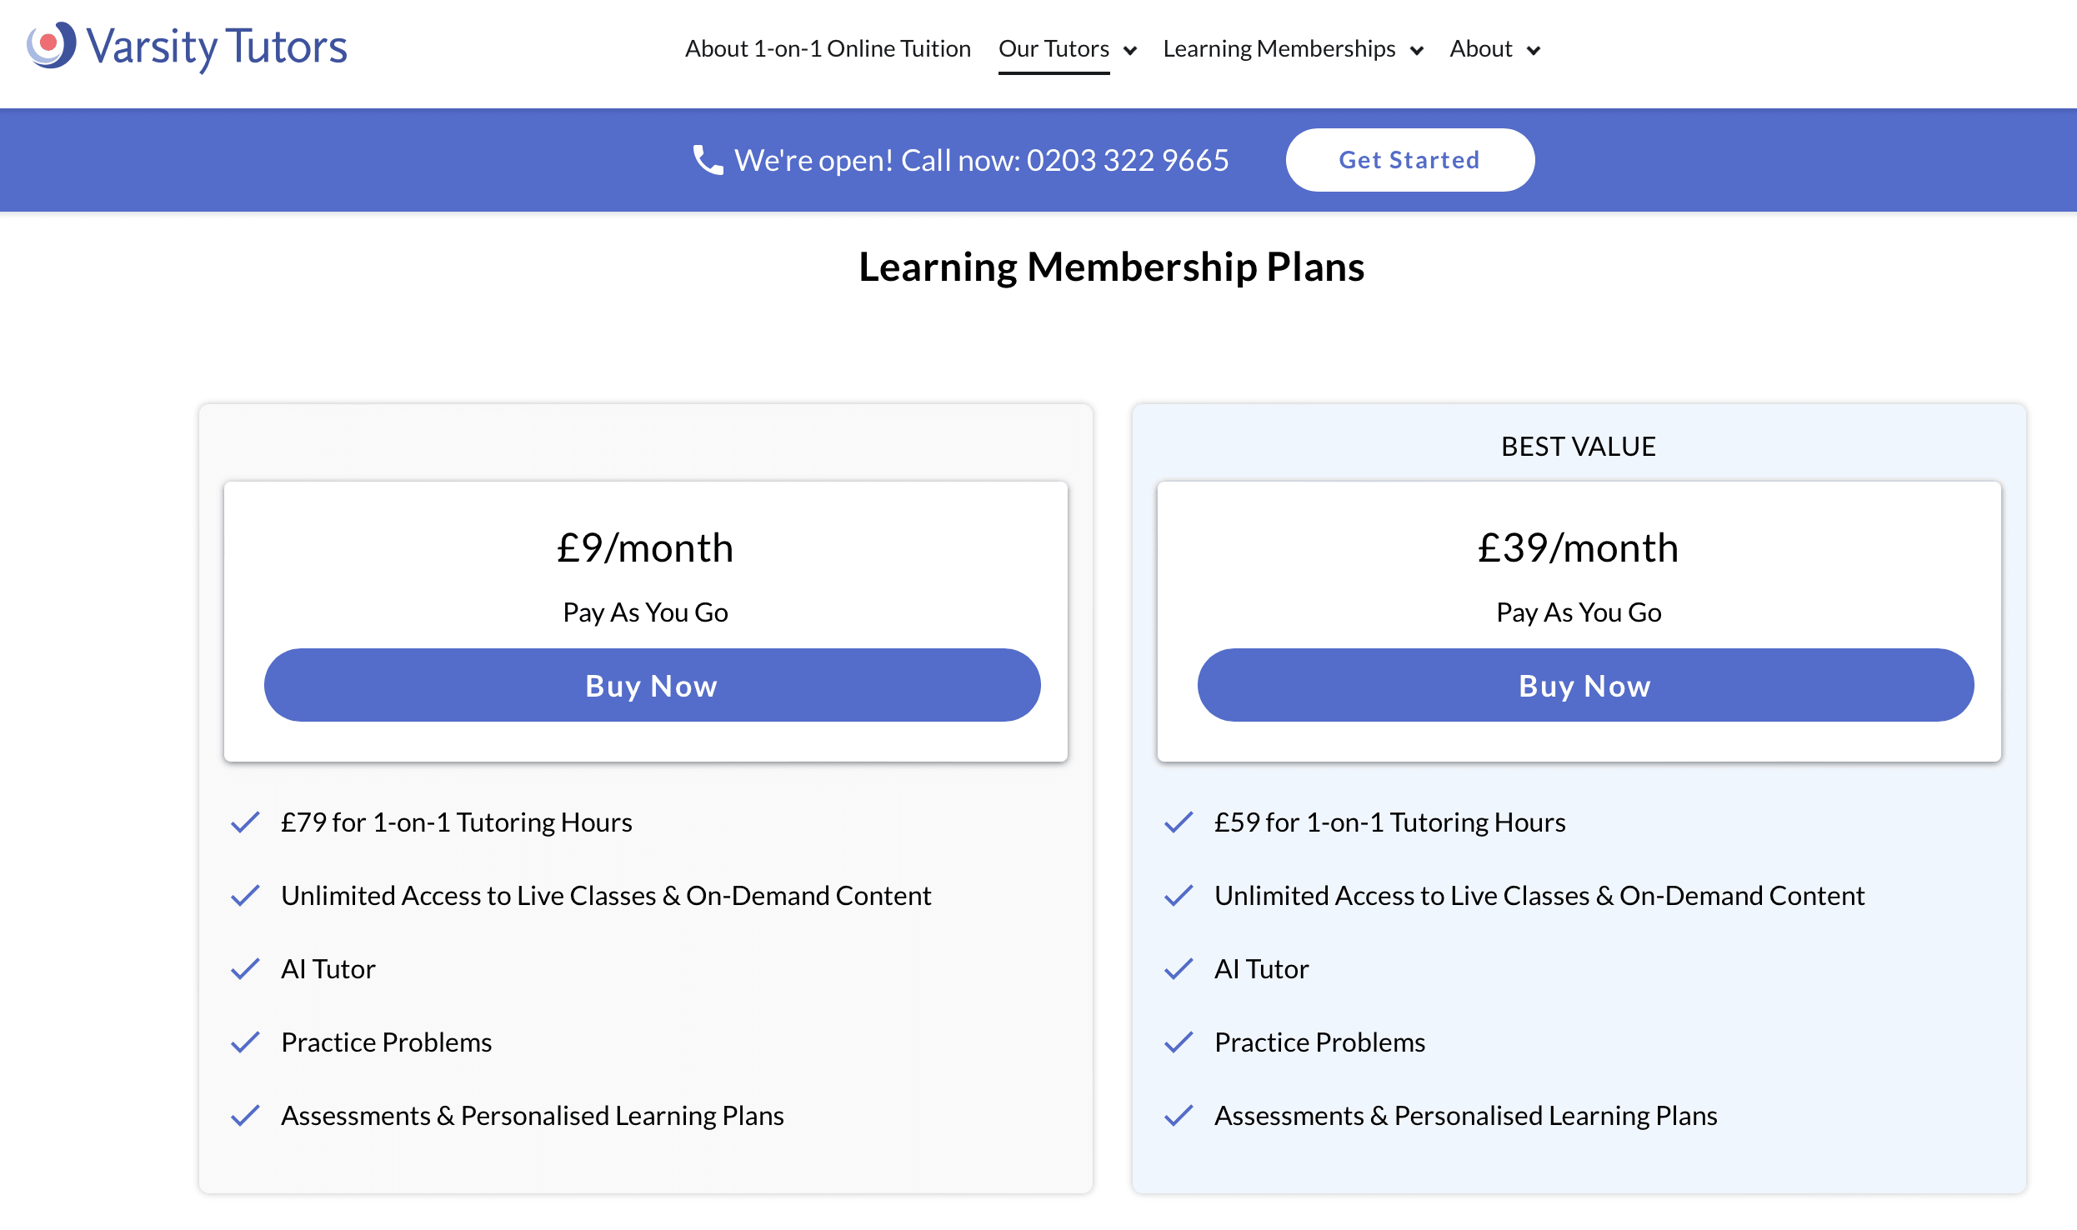Click the Assessments checkmark on £39 plan

point(1179,1115)
